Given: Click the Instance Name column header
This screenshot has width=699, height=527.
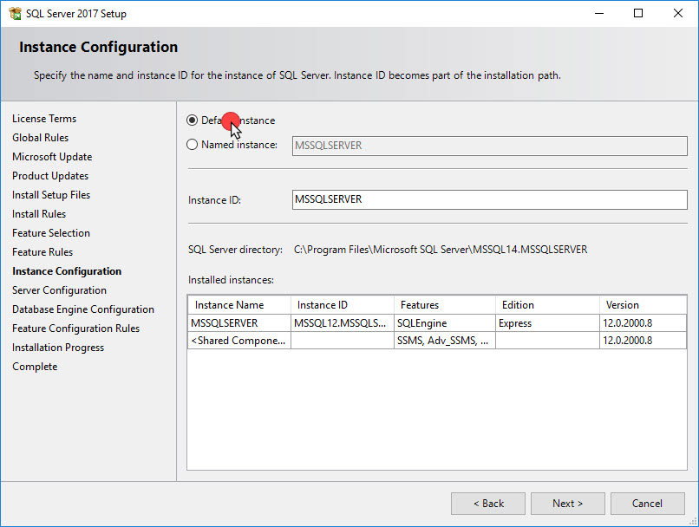Looking at the screenshot, I should (239, 305).
